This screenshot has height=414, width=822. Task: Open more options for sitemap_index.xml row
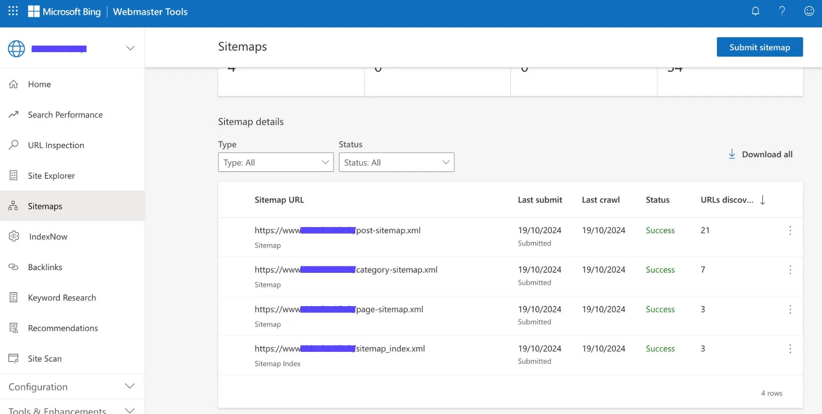coord(790,349)
